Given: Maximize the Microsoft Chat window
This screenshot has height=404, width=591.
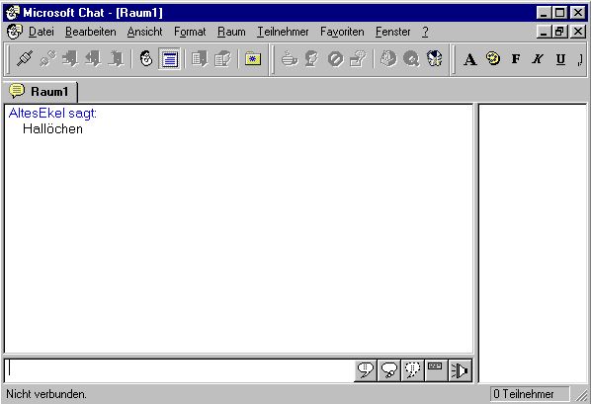Looking at the screenshot, I should coord(559,13).
